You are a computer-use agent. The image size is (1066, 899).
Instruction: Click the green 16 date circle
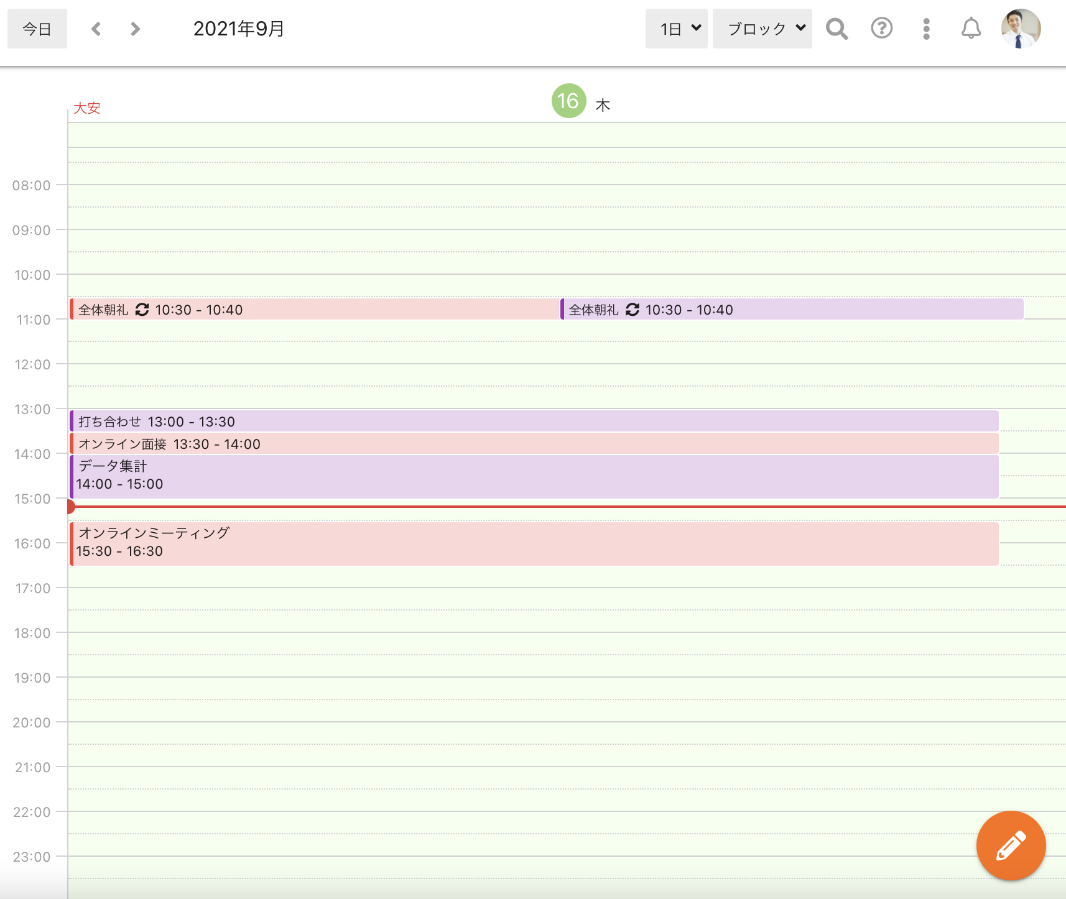(568, 101)
